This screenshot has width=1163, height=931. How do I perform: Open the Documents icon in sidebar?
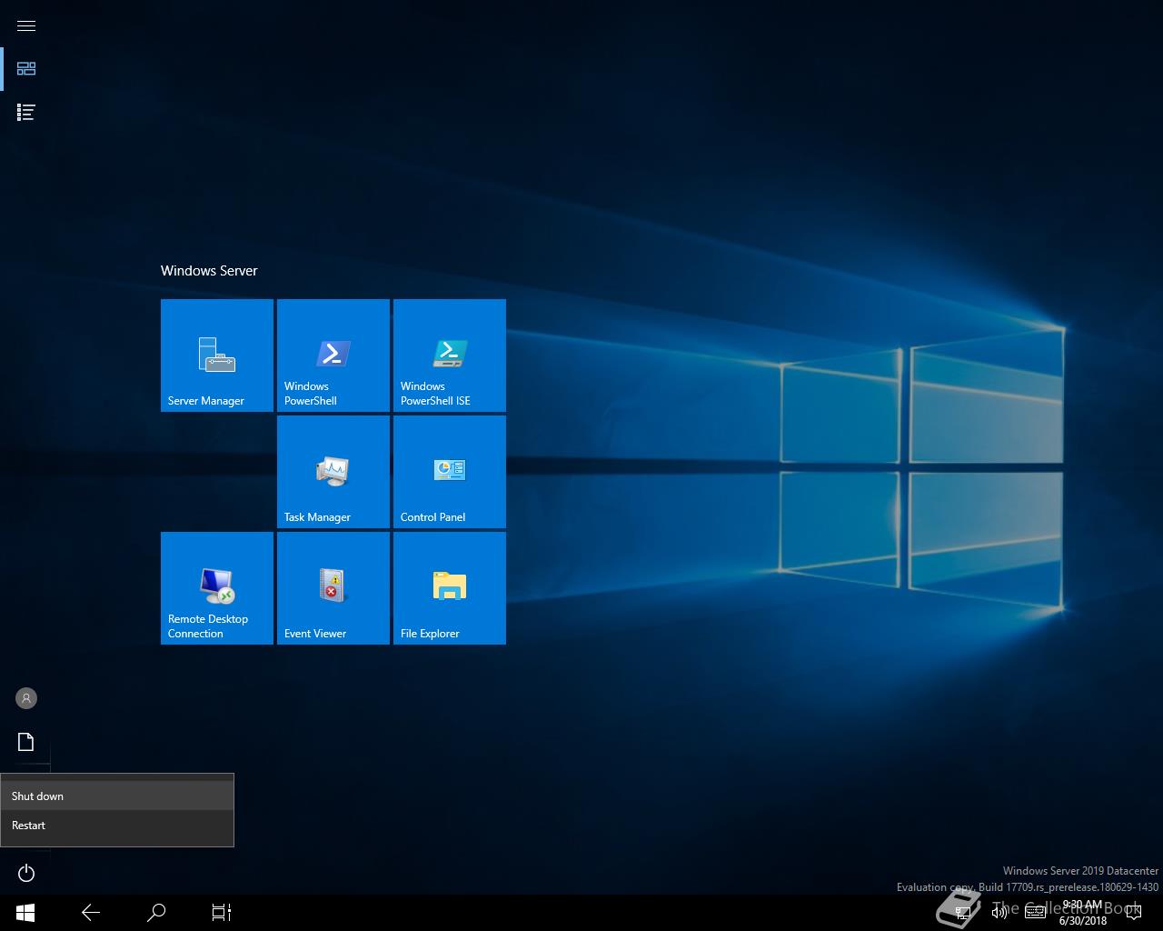26,742
